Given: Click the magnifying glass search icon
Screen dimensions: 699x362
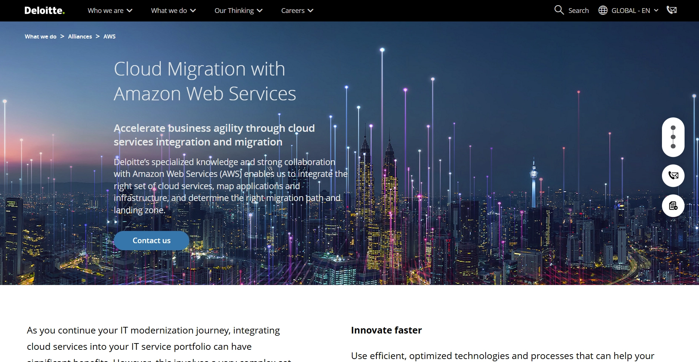Looking at the screenshot, I should [559, 10].
